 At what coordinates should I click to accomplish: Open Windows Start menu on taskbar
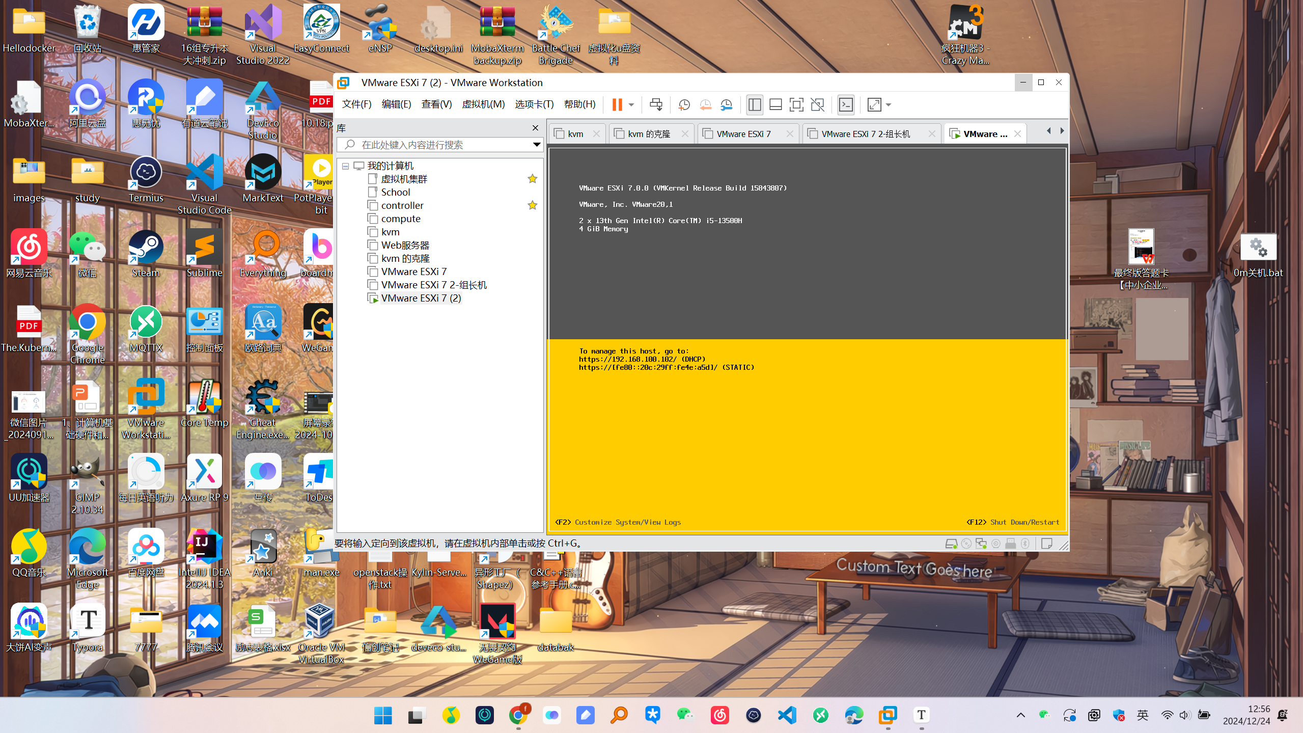tap(383, 715)
